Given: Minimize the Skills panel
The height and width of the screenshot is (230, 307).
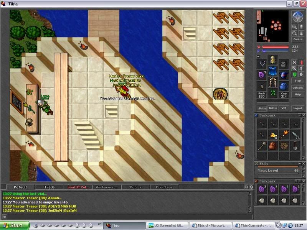Looking at the screenshot, I should point(300,163).
